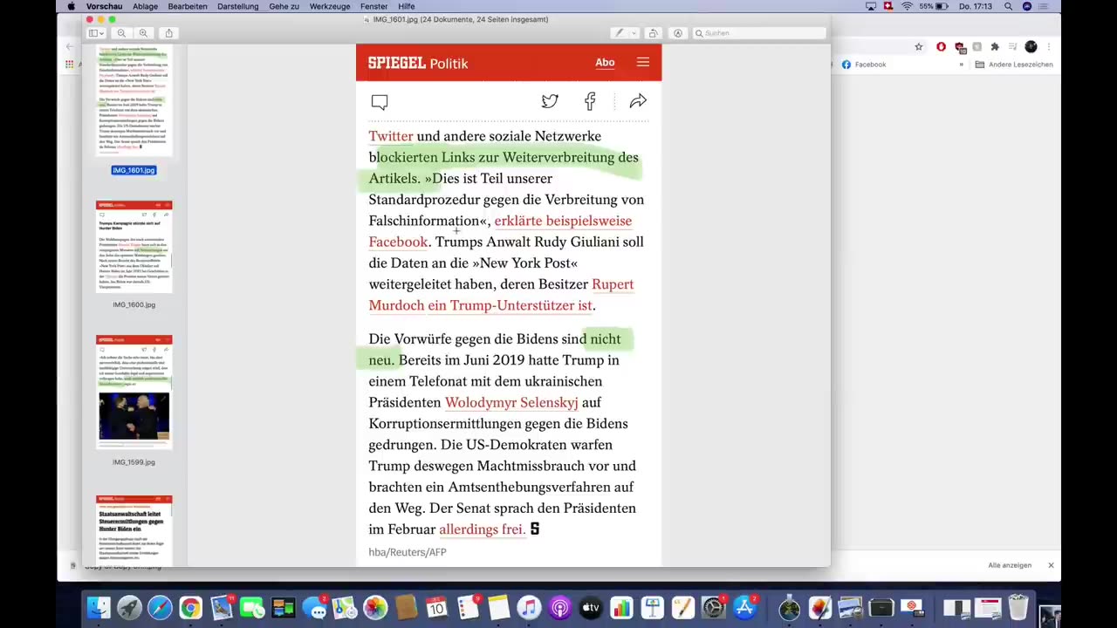The height and width of the screenshot is (628, 1117).
Task: Click into the Suchen search field
Action: (x=759, y=33)
